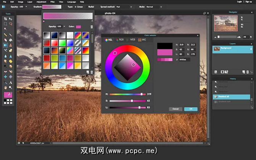The width and height of the screenshot is (256, 160).
Task: Click the hex color input field
Action: tap(185, 60)
